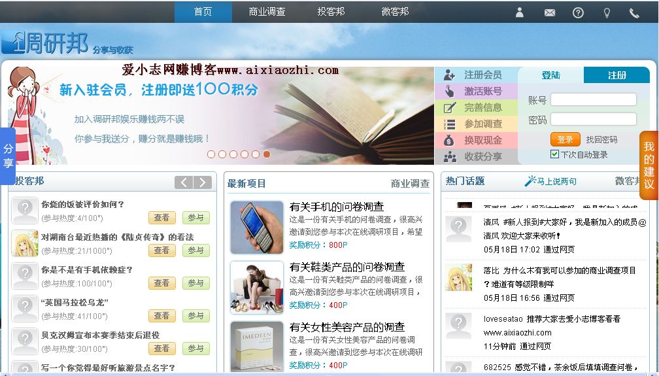This screenshot has height=376, width=659.
Task: Click the user profile icon in top bar
Action: tap(520, 12)
